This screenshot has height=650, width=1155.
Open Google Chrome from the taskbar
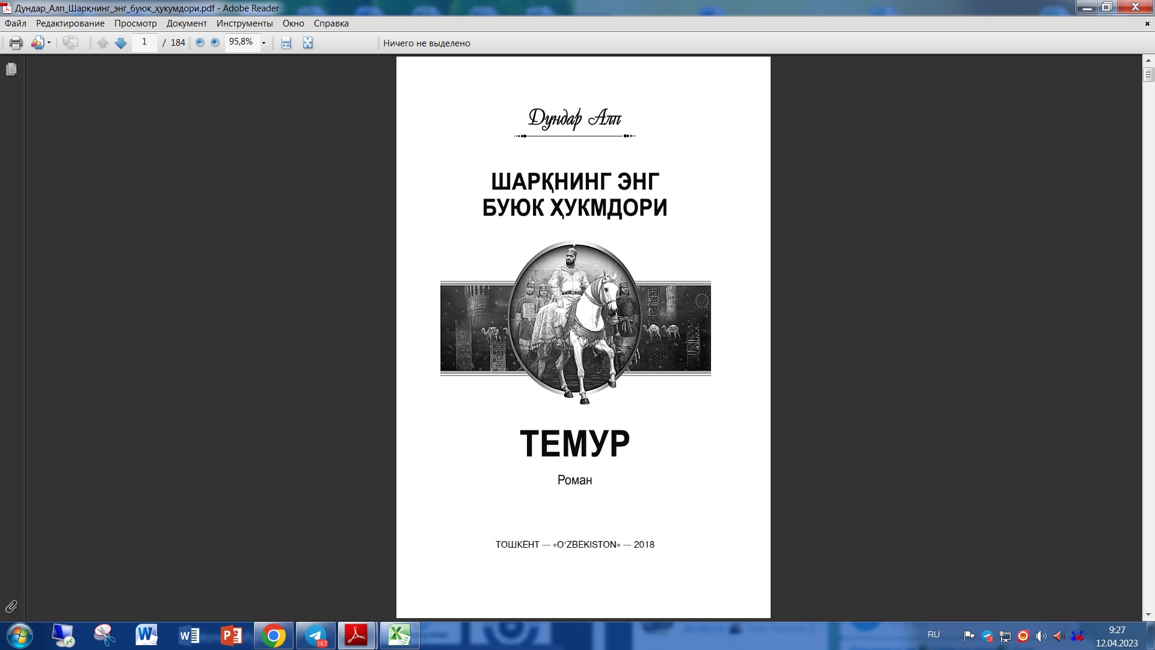tap(273, 636)
